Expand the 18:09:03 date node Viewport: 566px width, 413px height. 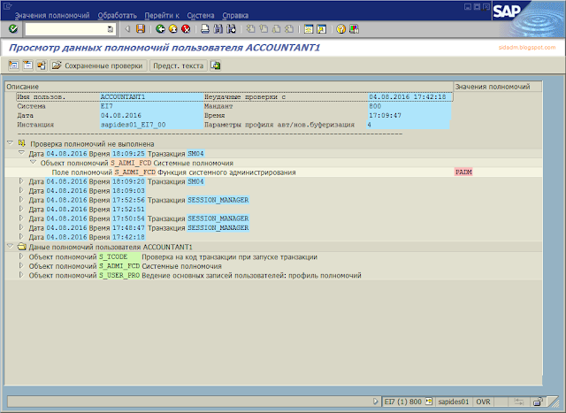[21, 190]
